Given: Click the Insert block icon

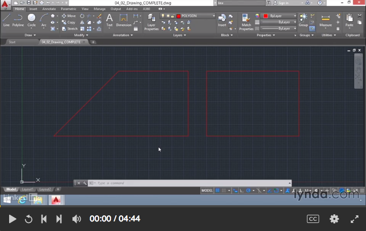Looking at the screenshot, I should coord(222,19).
